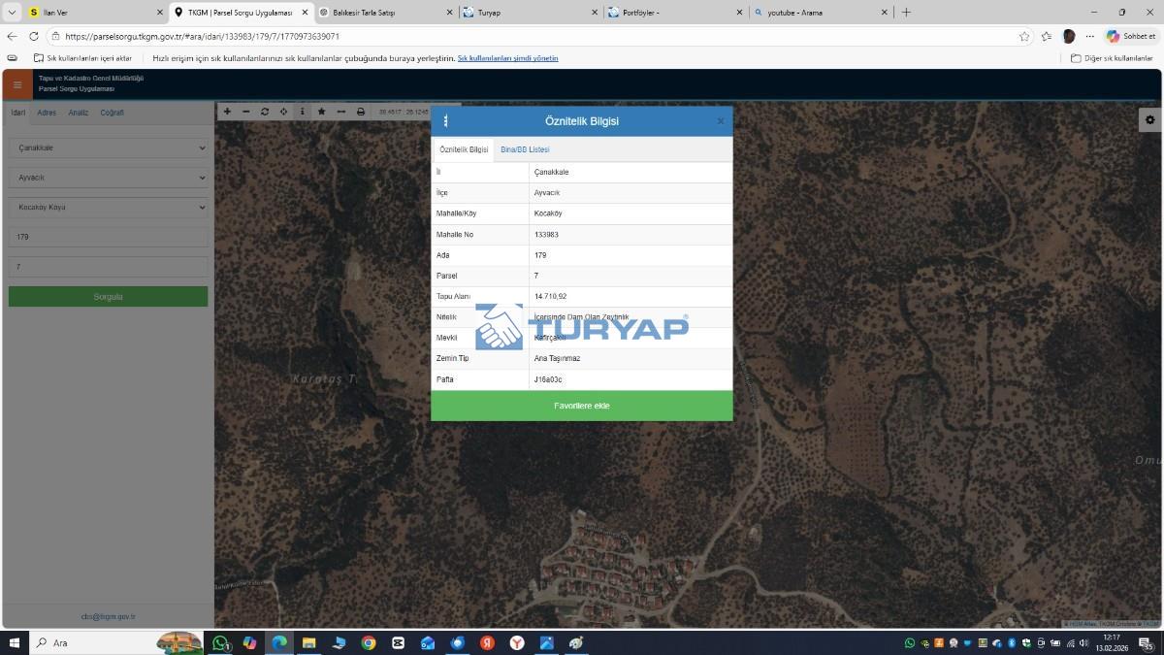Click the refresh icon on map toolbar
This screenshot has width=1164, height=655.
265,112
